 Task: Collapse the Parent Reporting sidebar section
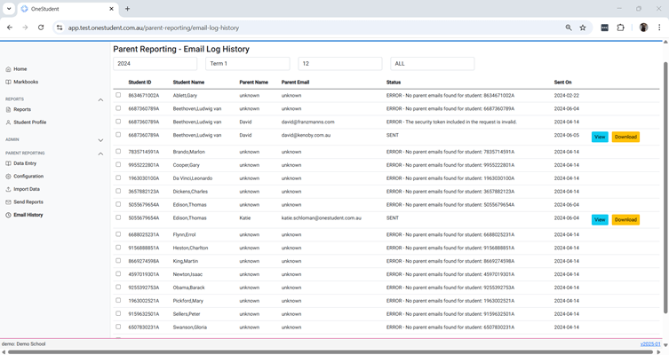pos(100,154)
